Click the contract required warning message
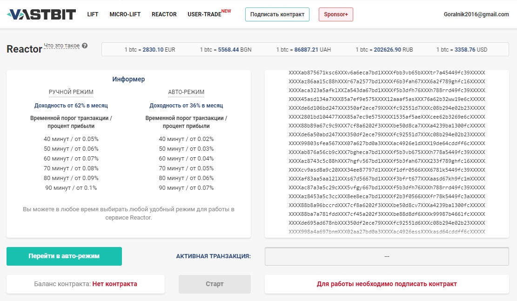Viewport: 517px width, 301px height. point(387,284)
